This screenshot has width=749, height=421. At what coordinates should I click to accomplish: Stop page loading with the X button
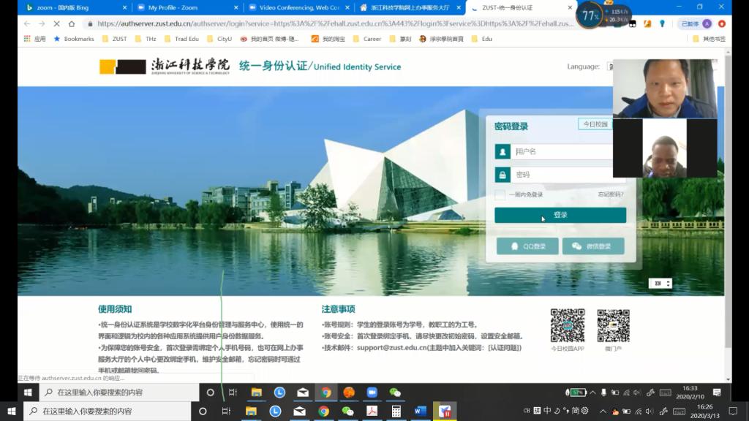coord(57,23)
